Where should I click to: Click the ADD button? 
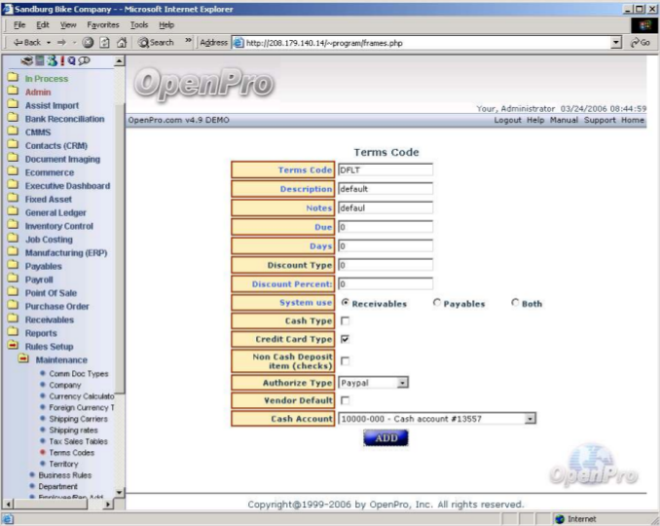click(385, 438)
